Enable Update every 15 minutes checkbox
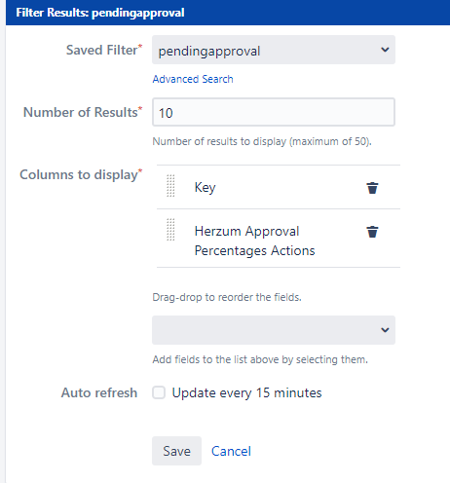This screenshot has width=450, height=483. 159,392
